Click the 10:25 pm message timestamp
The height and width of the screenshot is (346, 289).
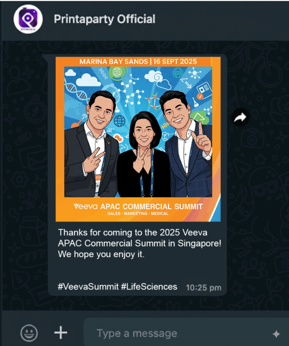coord(203,288)
